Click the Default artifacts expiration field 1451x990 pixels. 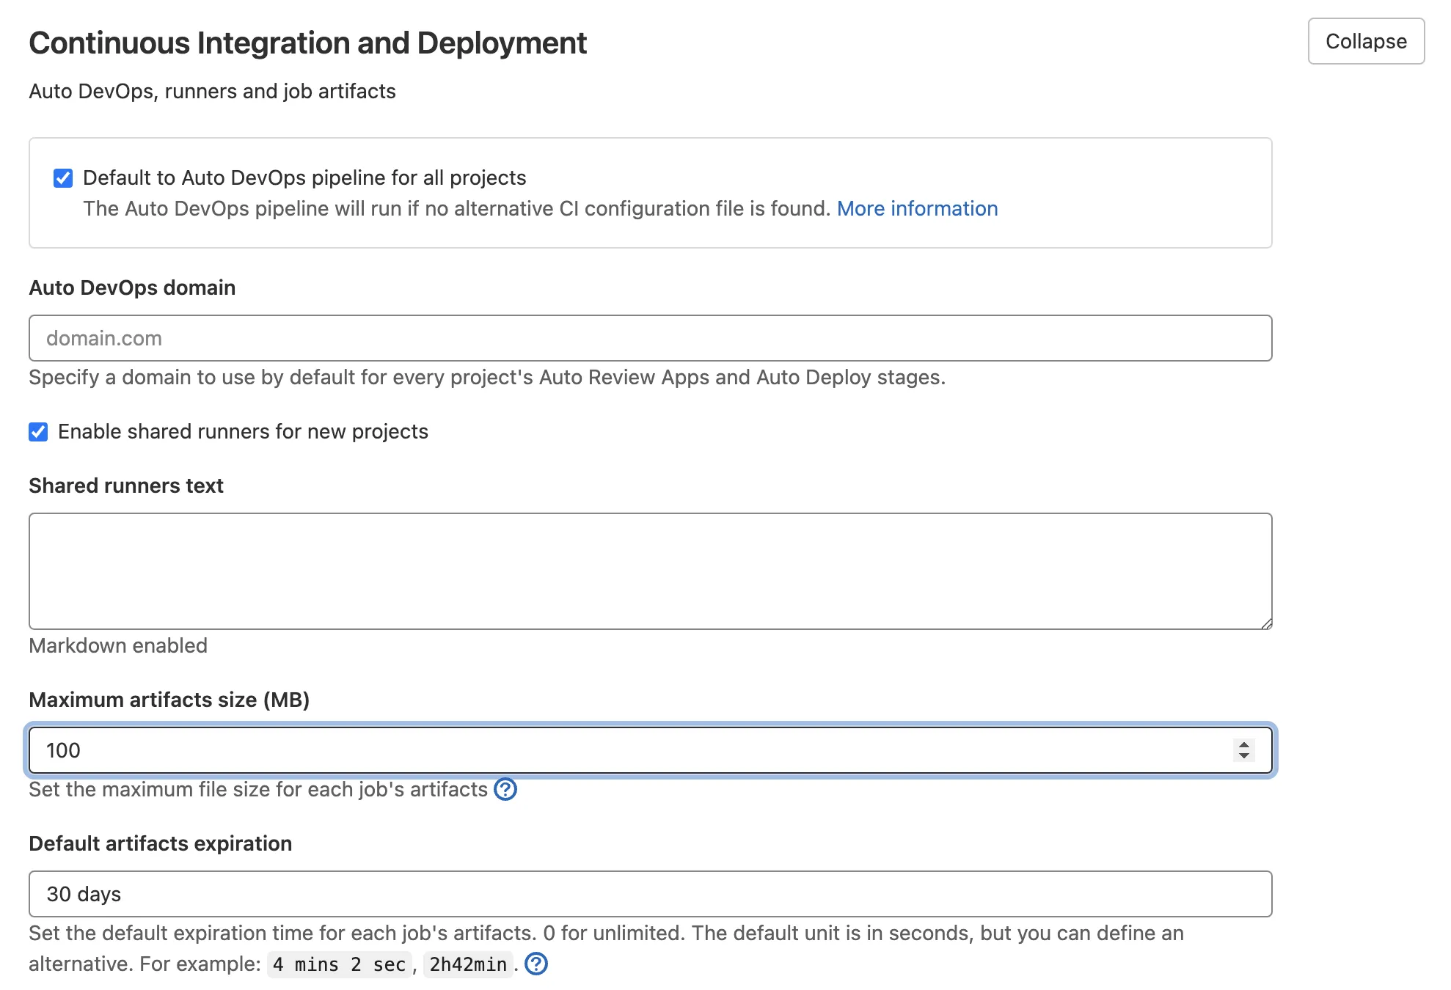650,894
